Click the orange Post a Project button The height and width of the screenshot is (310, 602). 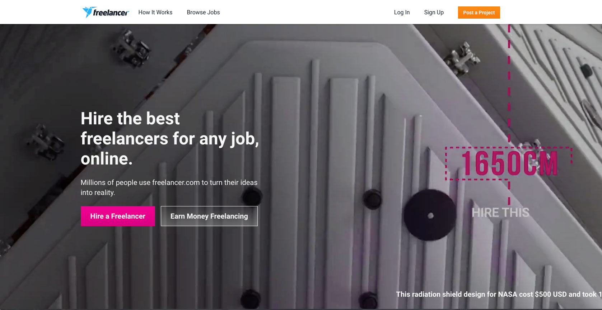[479, 13]
